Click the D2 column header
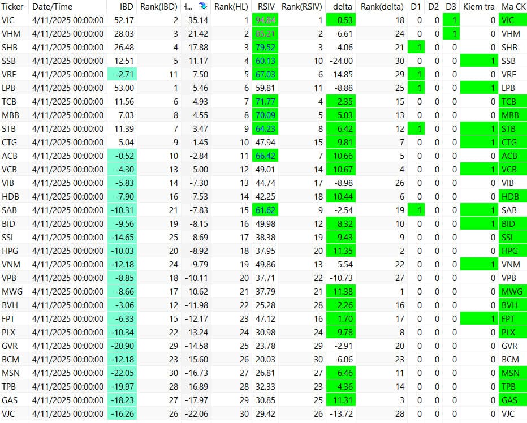The width and height of the screenshot is (527, 423). [433, 6]
